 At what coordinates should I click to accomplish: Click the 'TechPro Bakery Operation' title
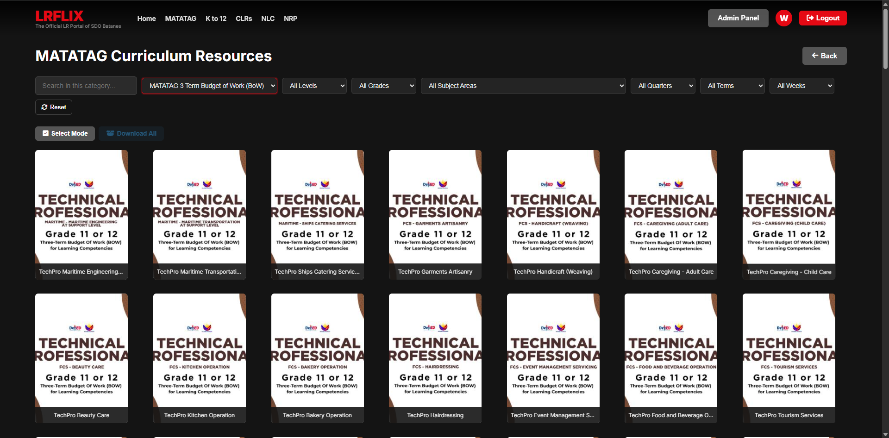click(318, 415)
